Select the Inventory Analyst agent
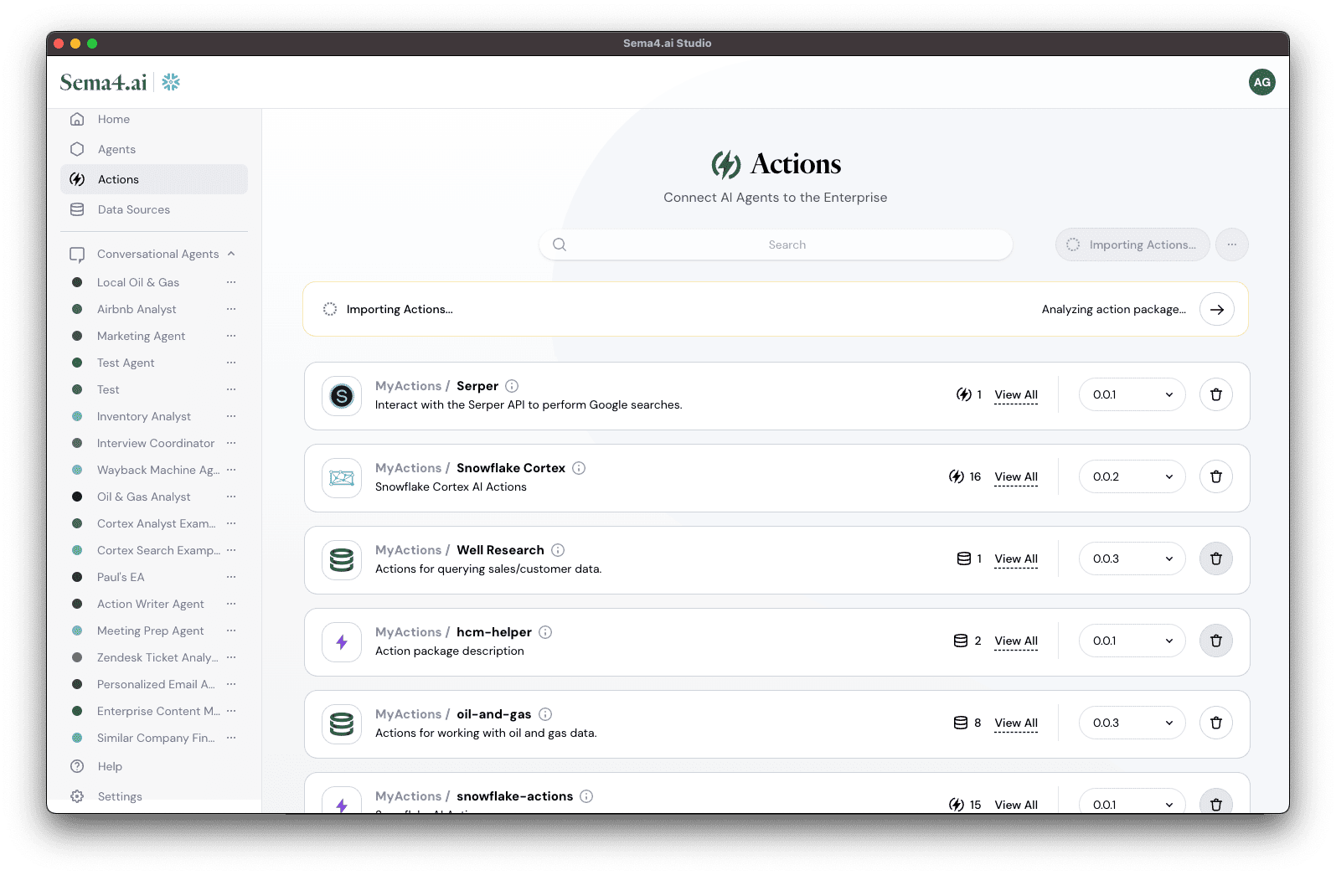This screenshot has height=875, width=1336. pyautogui.click(x=144, y=416)
